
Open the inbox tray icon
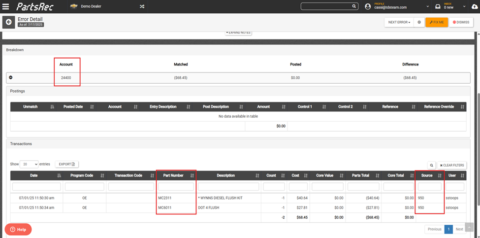(438, 6)
